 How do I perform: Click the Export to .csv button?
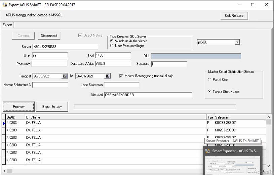click(x=52, y=107)
